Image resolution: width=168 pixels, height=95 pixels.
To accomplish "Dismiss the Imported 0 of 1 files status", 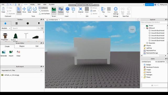I will point(41,70).
